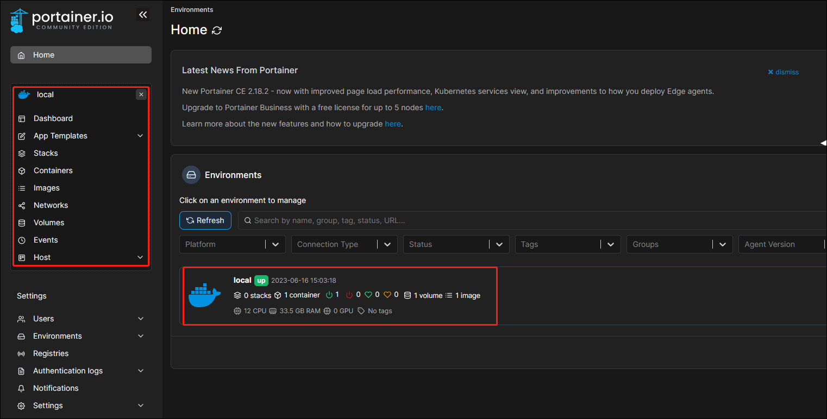The width and height of the screenshot is (827, 419).
Task: Click the refresh icon beside Home title
Action: coord(217,30)
